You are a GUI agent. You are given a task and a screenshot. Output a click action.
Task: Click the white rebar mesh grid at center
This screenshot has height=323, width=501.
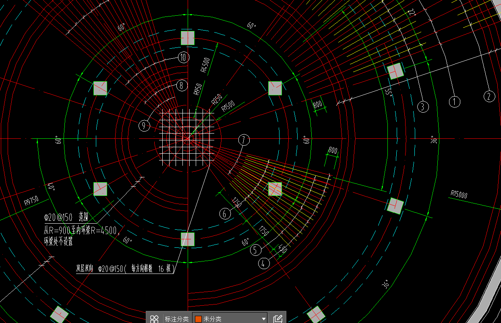187,138
